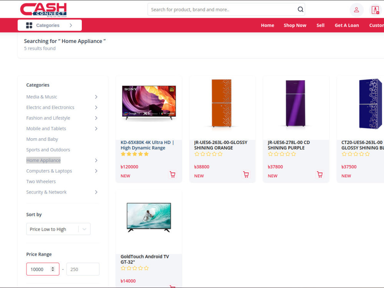This screenshot has width=384, height=288.
Task: Click the Cash Connect logo
Action: coord(43,10)
